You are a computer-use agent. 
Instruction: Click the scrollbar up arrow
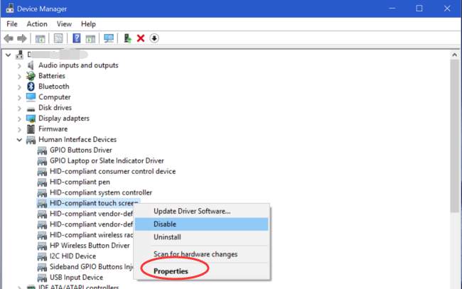coord(455,55)
